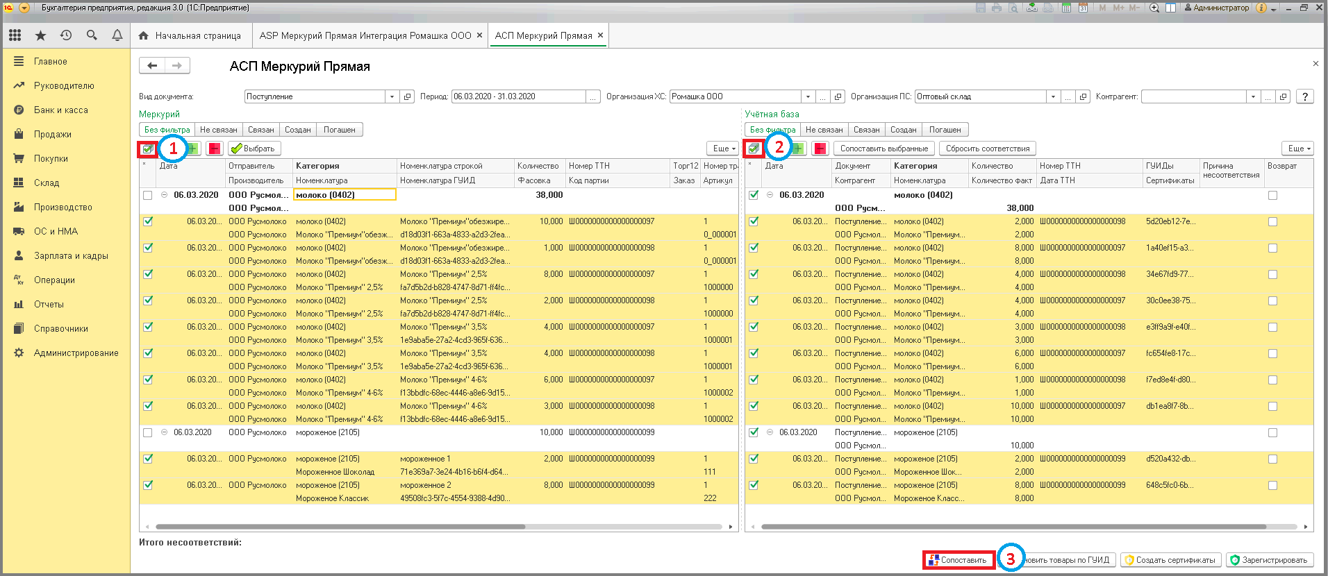1328x576 pixels.
Task: Open help question mark button
Action: [1305, 96]
